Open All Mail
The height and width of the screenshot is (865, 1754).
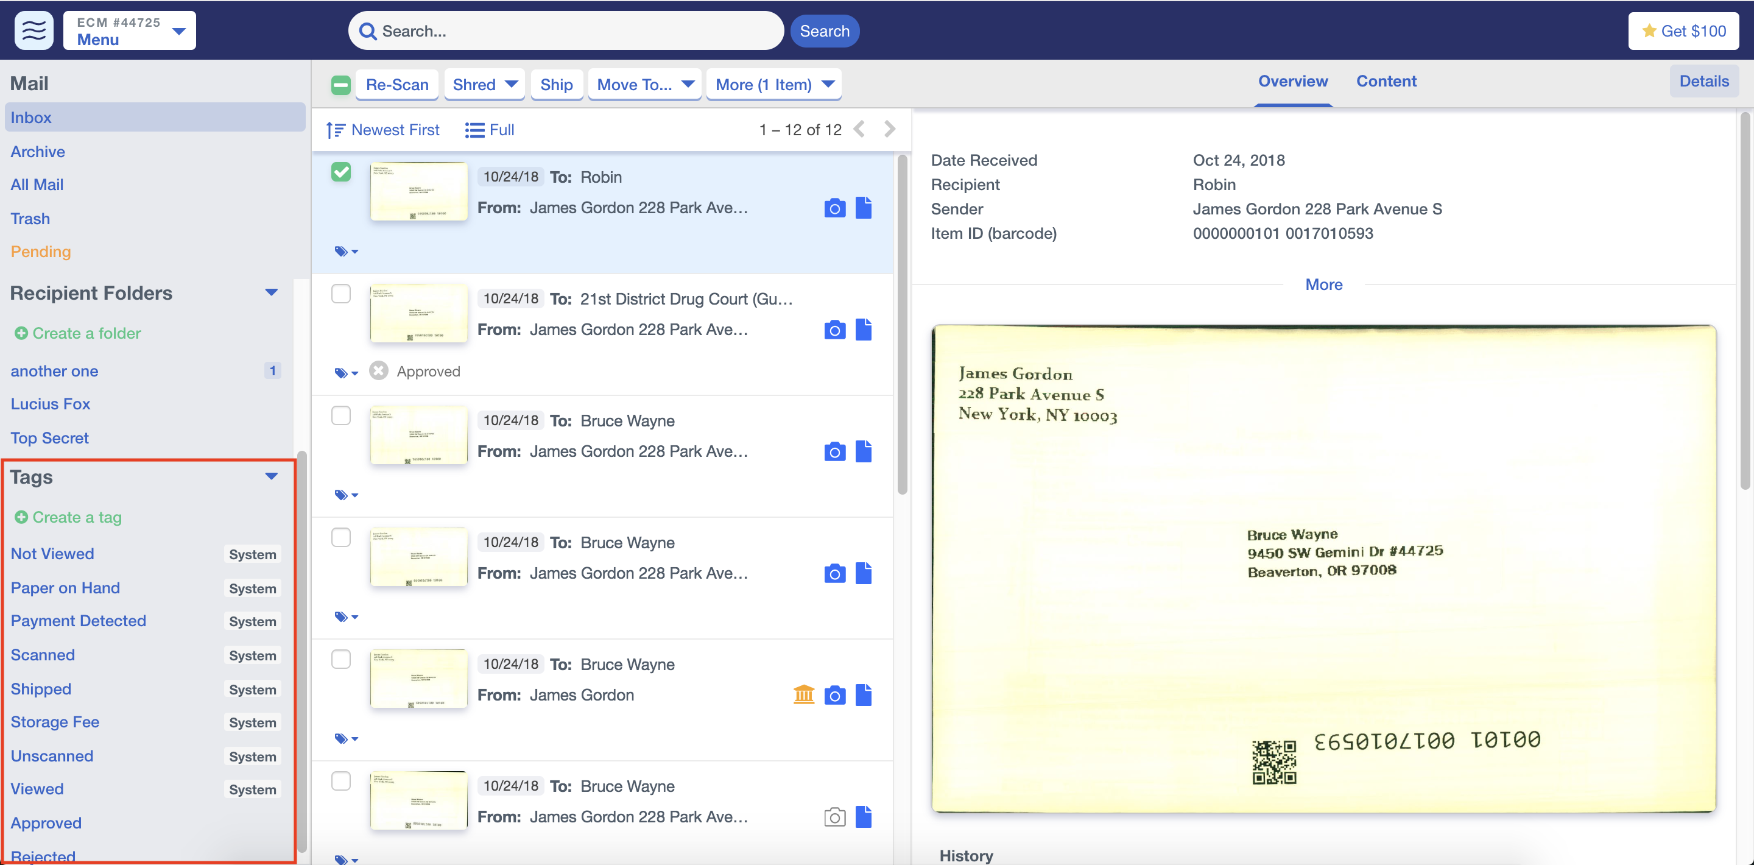(x=37, y=185)
